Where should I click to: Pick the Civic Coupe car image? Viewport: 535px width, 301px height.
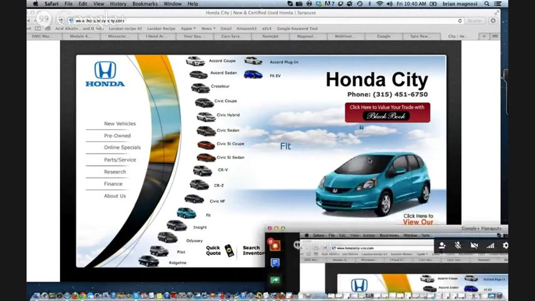click(x=204, y=102)
